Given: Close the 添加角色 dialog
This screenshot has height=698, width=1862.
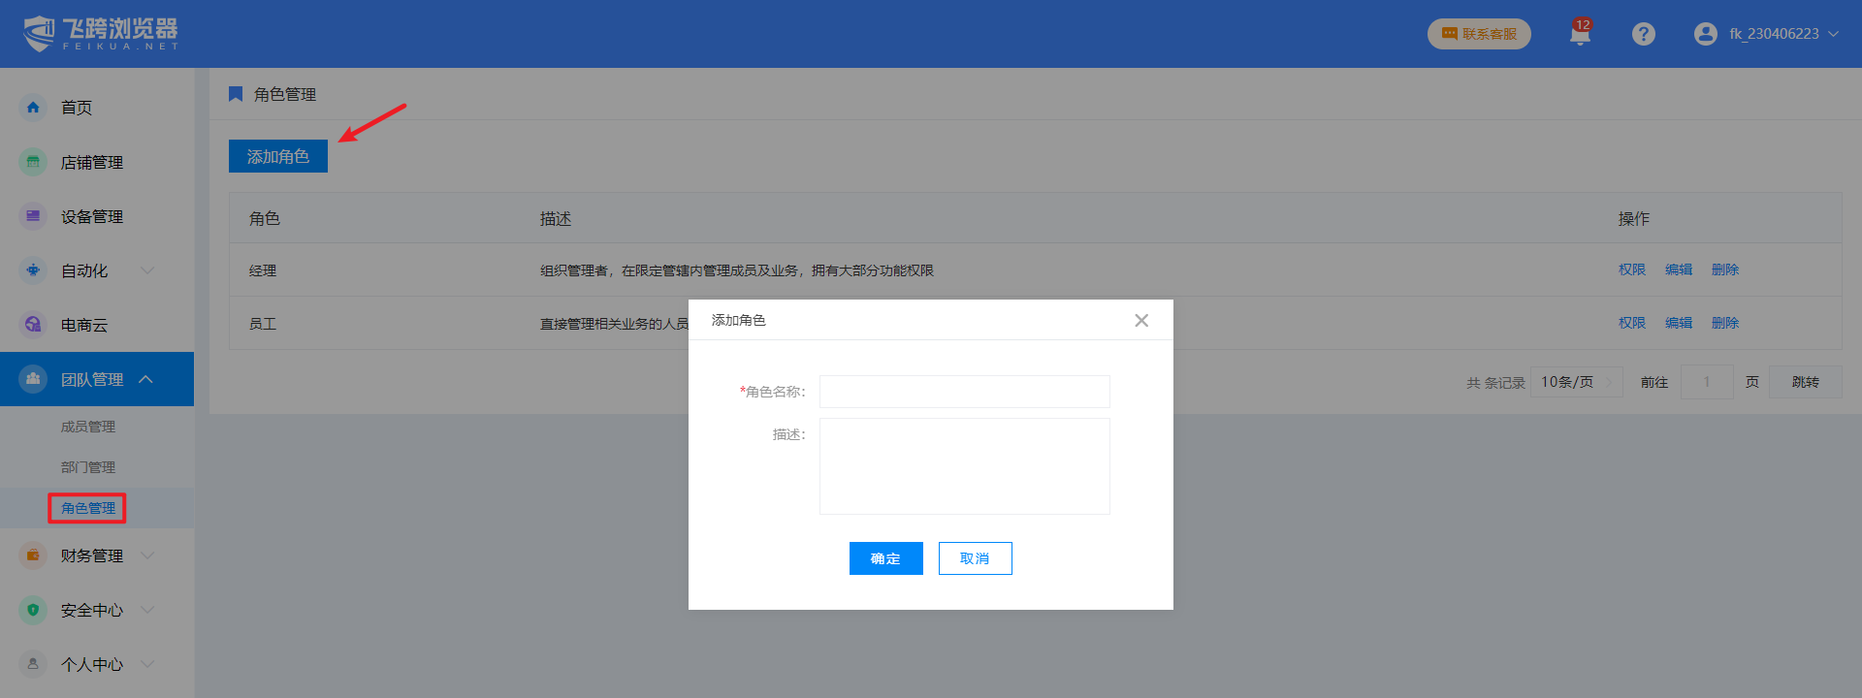Looking at the screenshot, I should pos(1141,321).
